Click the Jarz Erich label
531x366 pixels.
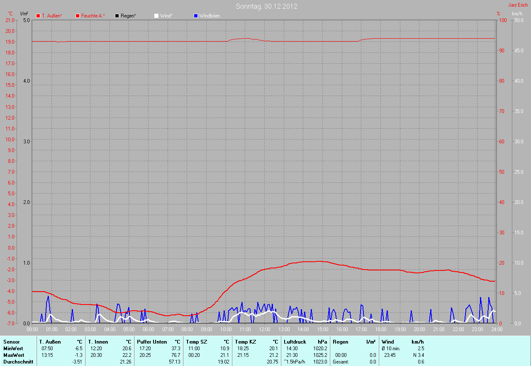(x=518, y=5)
